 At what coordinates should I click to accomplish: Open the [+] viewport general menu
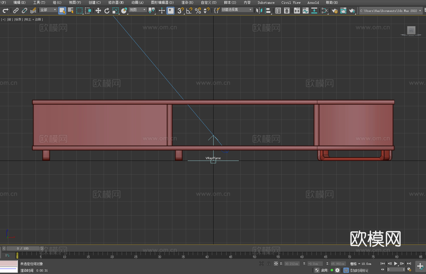[3, 19]
